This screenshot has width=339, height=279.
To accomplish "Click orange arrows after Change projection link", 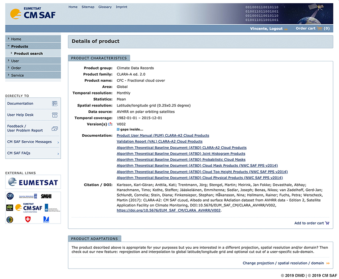I will pyautogui.click(x=328, y=263).
